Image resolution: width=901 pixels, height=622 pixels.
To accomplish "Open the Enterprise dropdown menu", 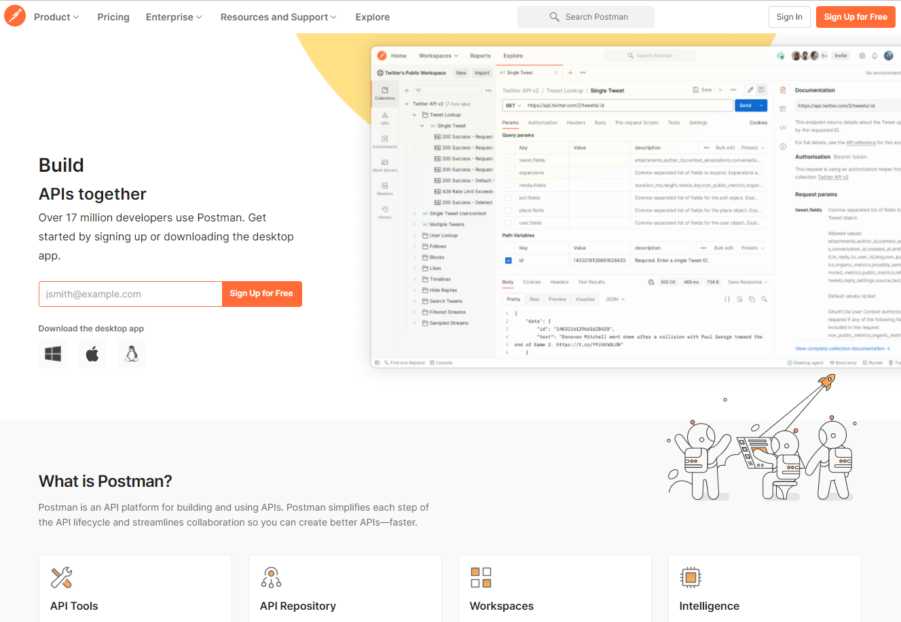I will [174, 17].
